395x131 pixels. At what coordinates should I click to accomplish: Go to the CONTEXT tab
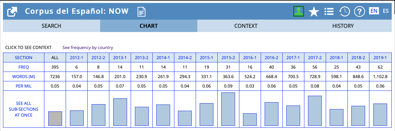click(x=246, y=26)
